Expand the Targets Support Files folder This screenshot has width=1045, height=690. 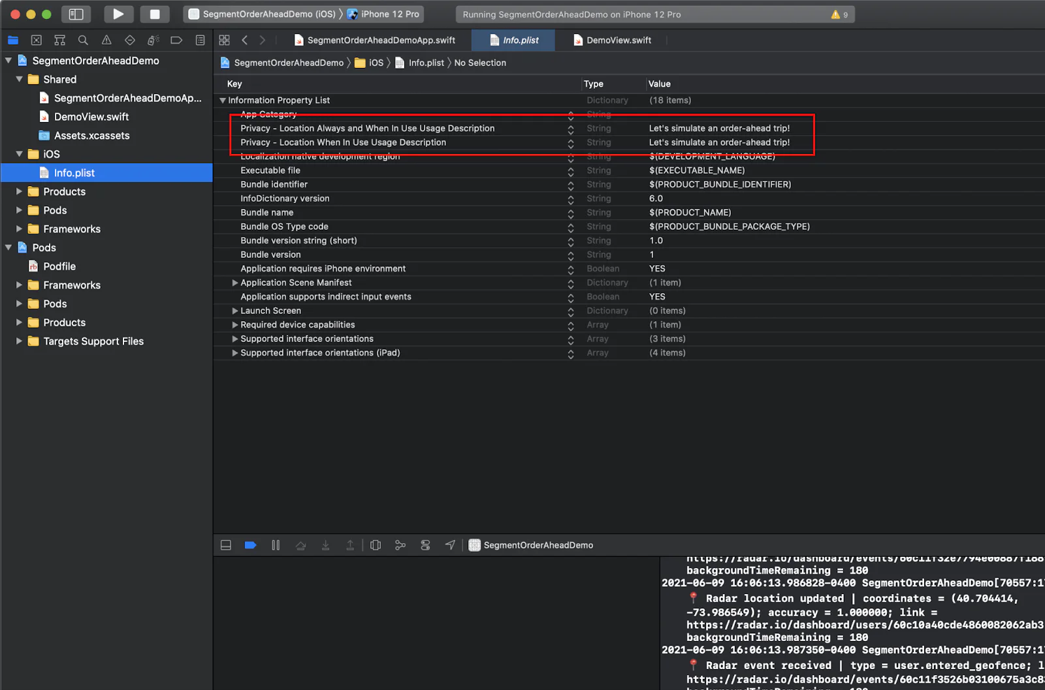pyautogui.click(x=20, y=341)
